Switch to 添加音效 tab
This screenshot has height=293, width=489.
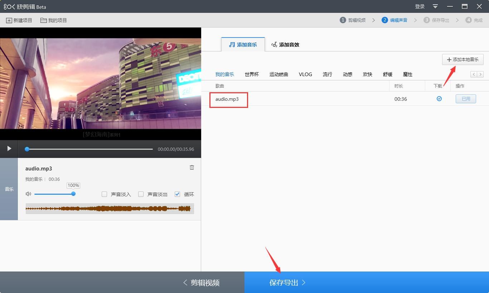[285, 44]
